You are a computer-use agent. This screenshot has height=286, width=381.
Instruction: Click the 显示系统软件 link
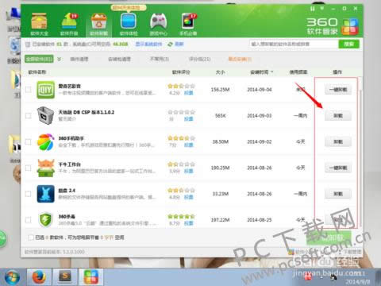[148, 44]
